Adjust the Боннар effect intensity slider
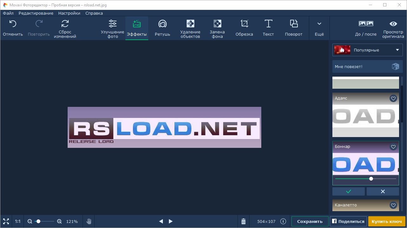 coord(366,179)
